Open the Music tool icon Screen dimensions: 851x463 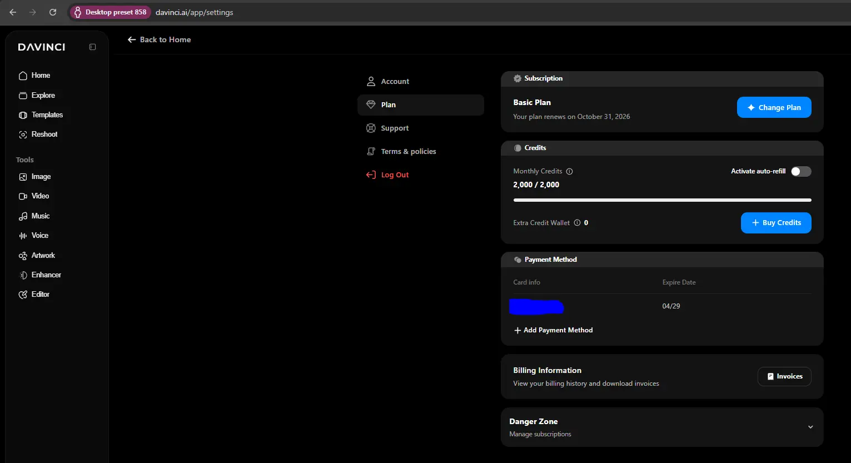[x=23, y=216]
